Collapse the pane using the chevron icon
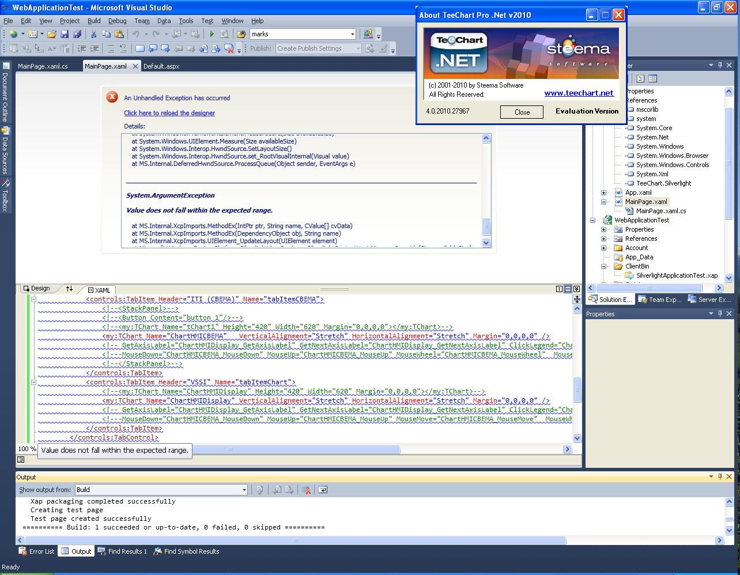Viewport: 740px width, 575px height. point(576,289)
